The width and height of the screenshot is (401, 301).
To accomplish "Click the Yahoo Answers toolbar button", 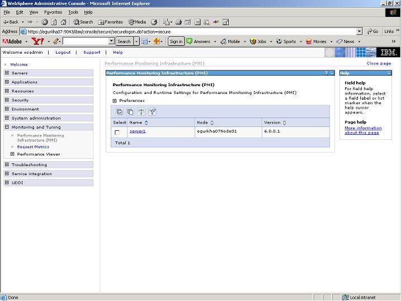I will coord(199,41).
